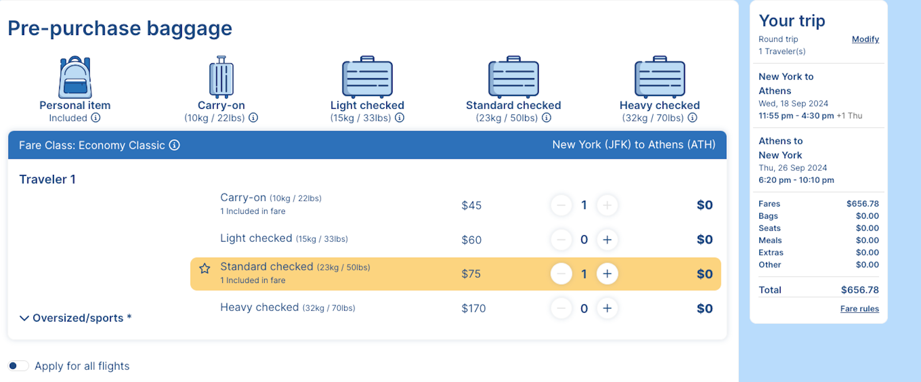Viewport: 921px width, 382px height.
Task: Add one more Standard checked bag
Action: coord(607,274)
